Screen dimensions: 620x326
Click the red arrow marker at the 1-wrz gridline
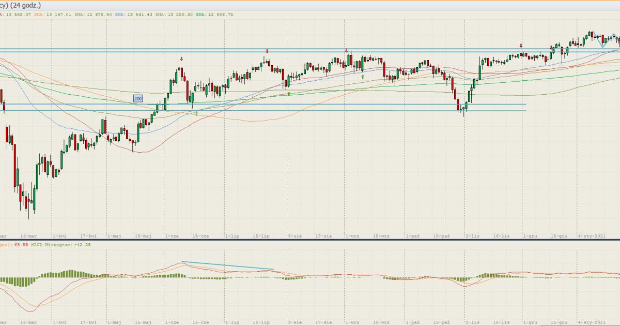pos(347,51)
